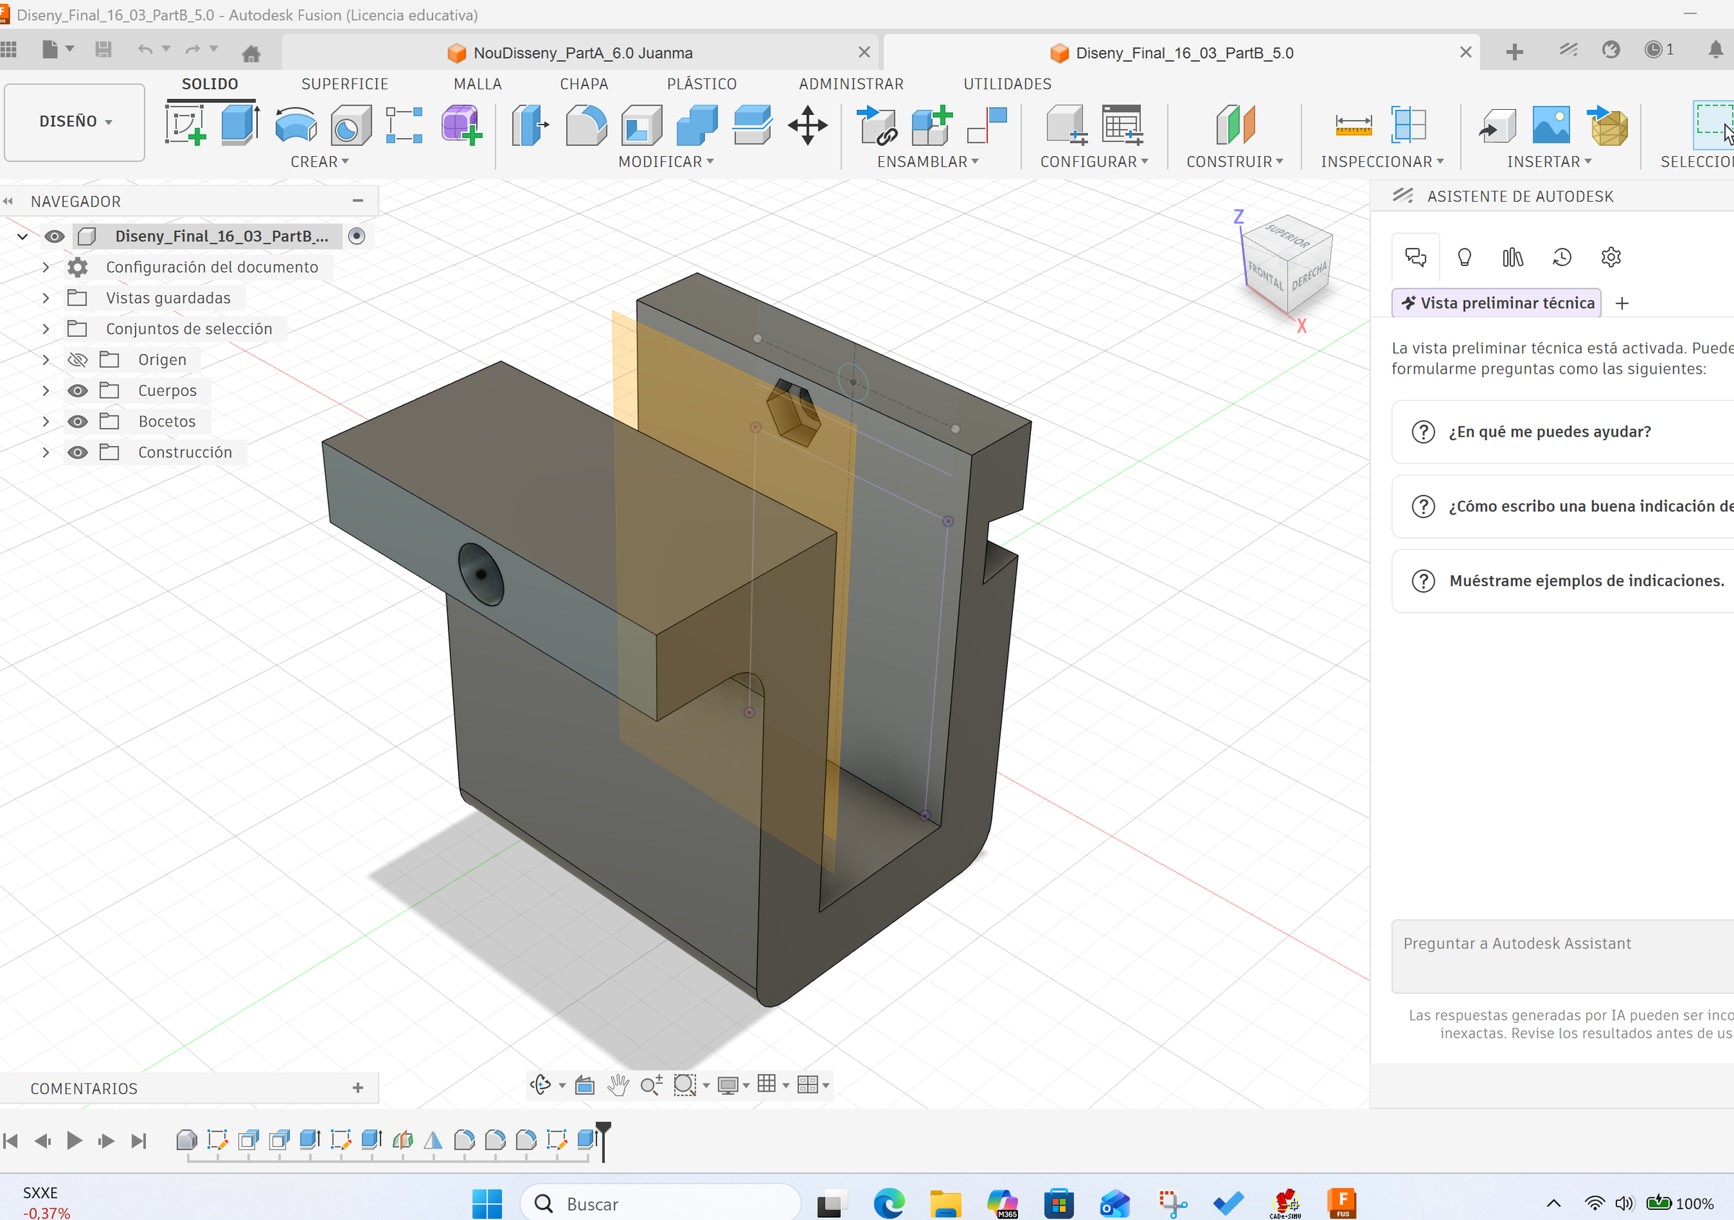The height and width of the screenshot is (1220, 1734).
Task: Open Microsoft Edge from taskbar
Action: coord(889,1203)
